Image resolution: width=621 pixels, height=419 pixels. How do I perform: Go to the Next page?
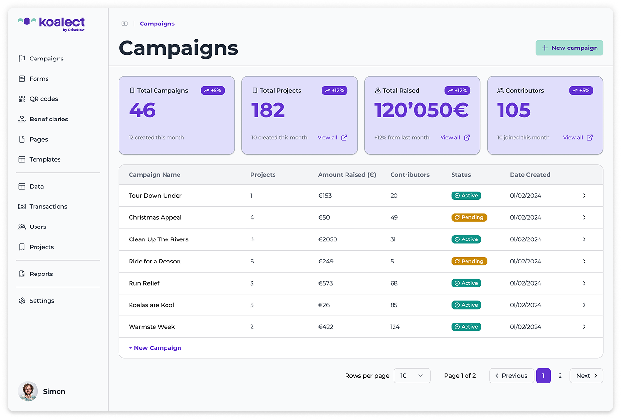pos(586,376)
